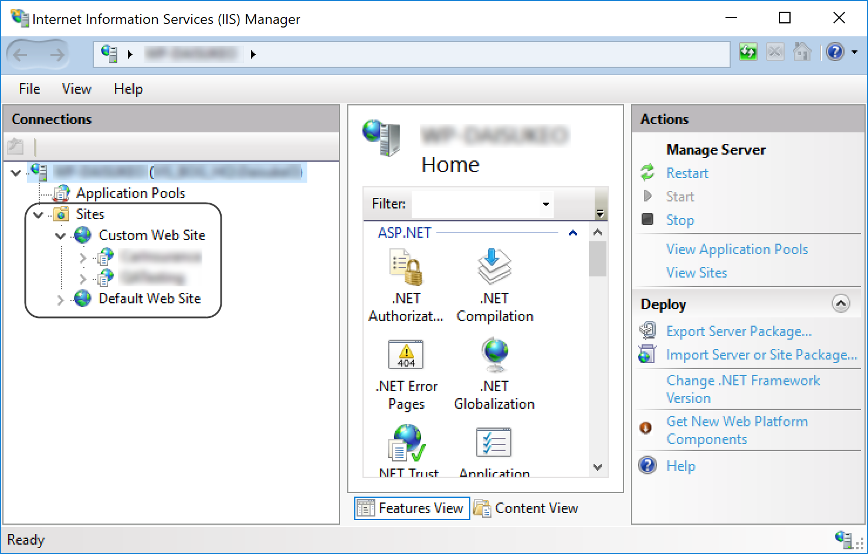This screenshot has width=868, height=554.
Task: Click the Application Pools icon
Action: click(x=62, y=193)
